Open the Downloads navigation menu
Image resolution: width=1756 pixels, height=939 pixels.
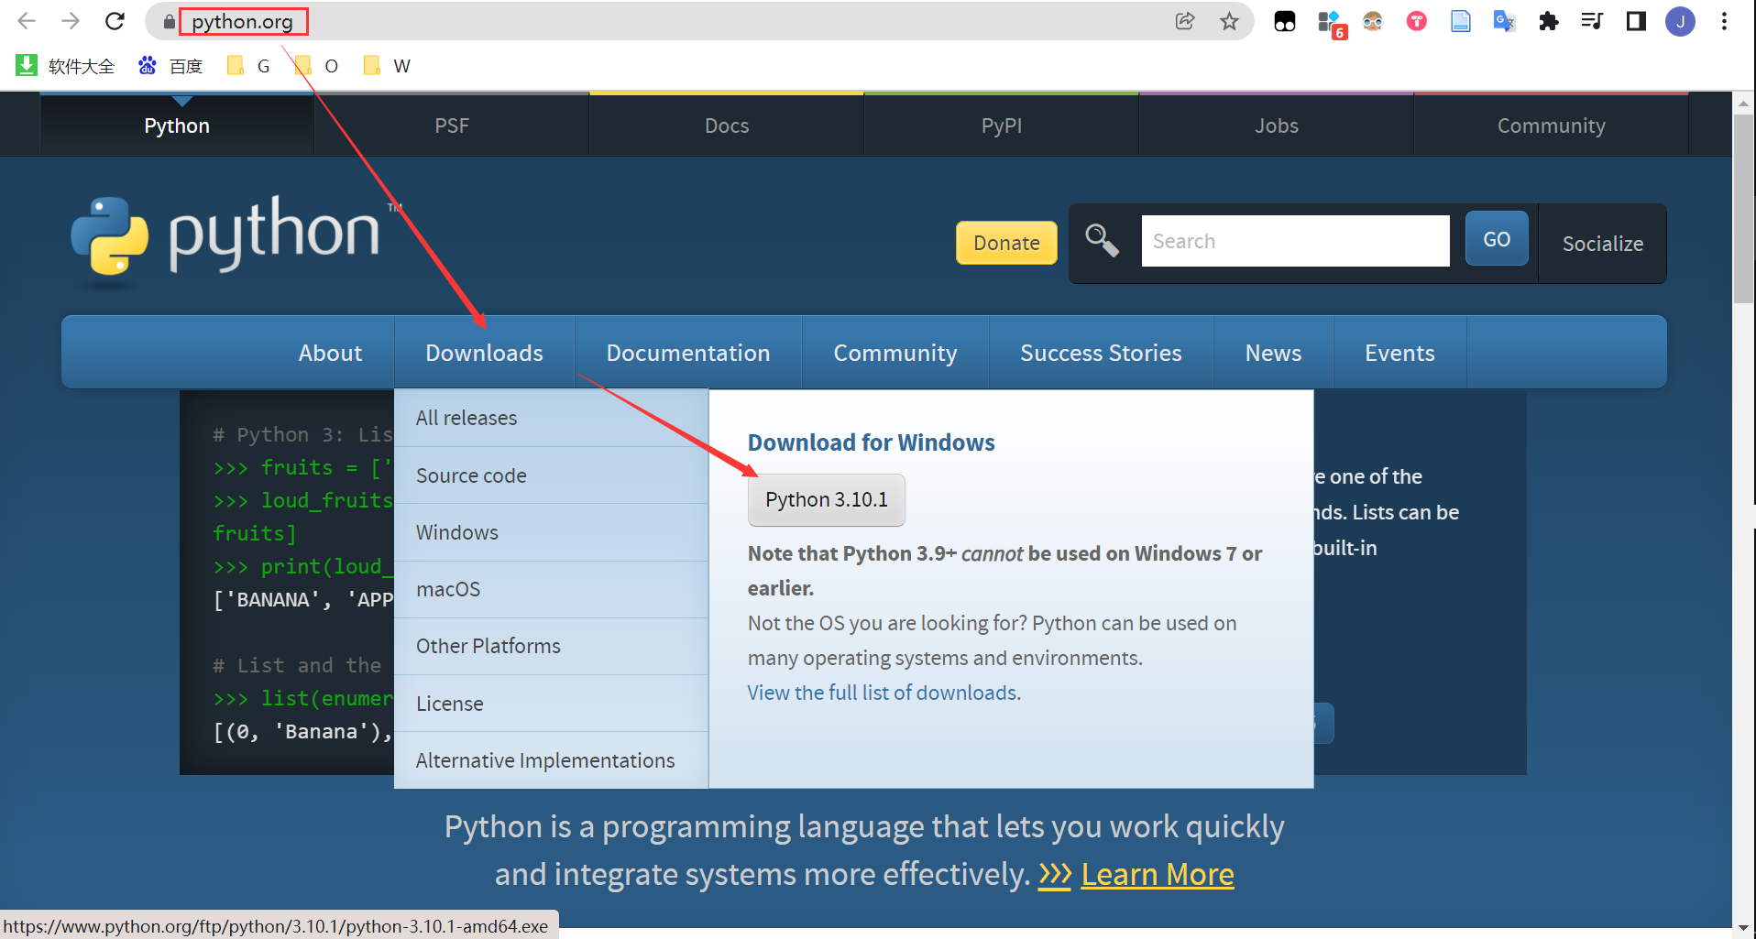point(484,353)
